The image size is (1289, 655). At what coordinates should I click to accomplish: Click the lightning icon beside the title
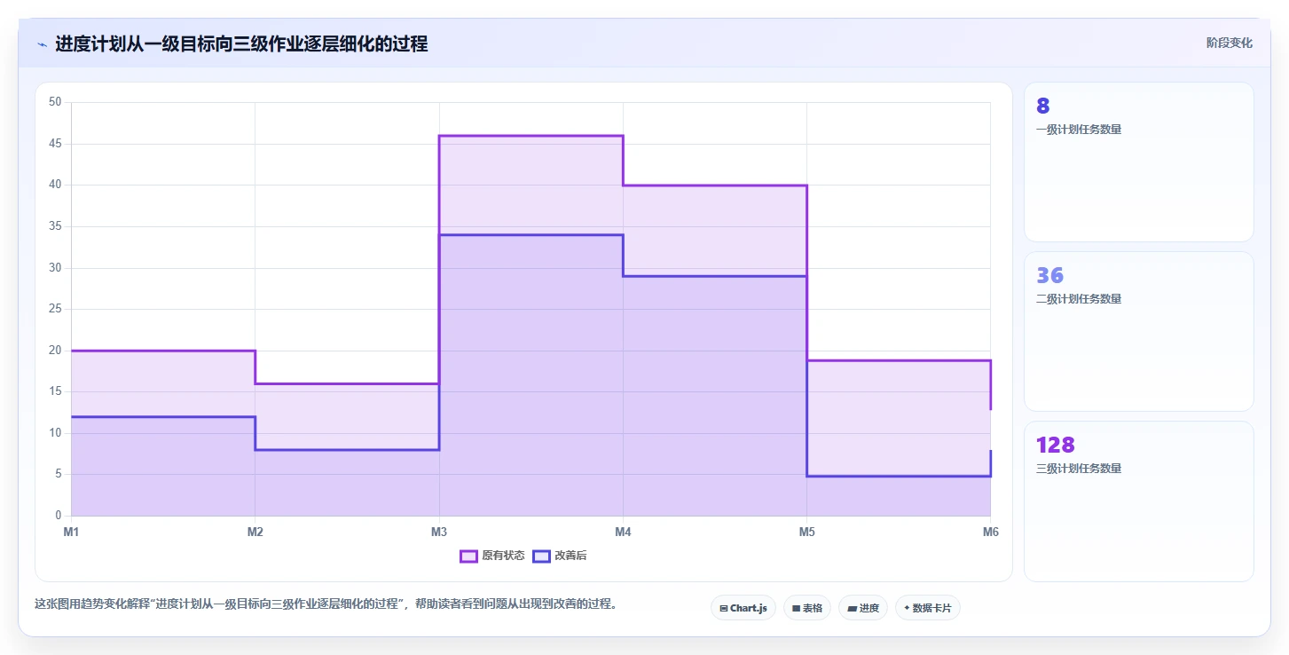(42, 44)
